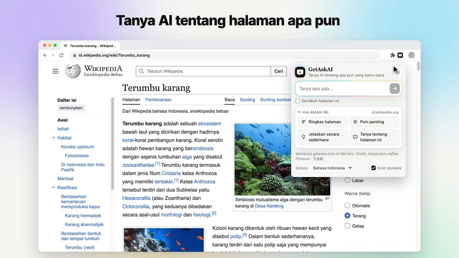459x258 pixels.
Task: Go to Fotosintesis in contents
Action: (x=77, y=156)
